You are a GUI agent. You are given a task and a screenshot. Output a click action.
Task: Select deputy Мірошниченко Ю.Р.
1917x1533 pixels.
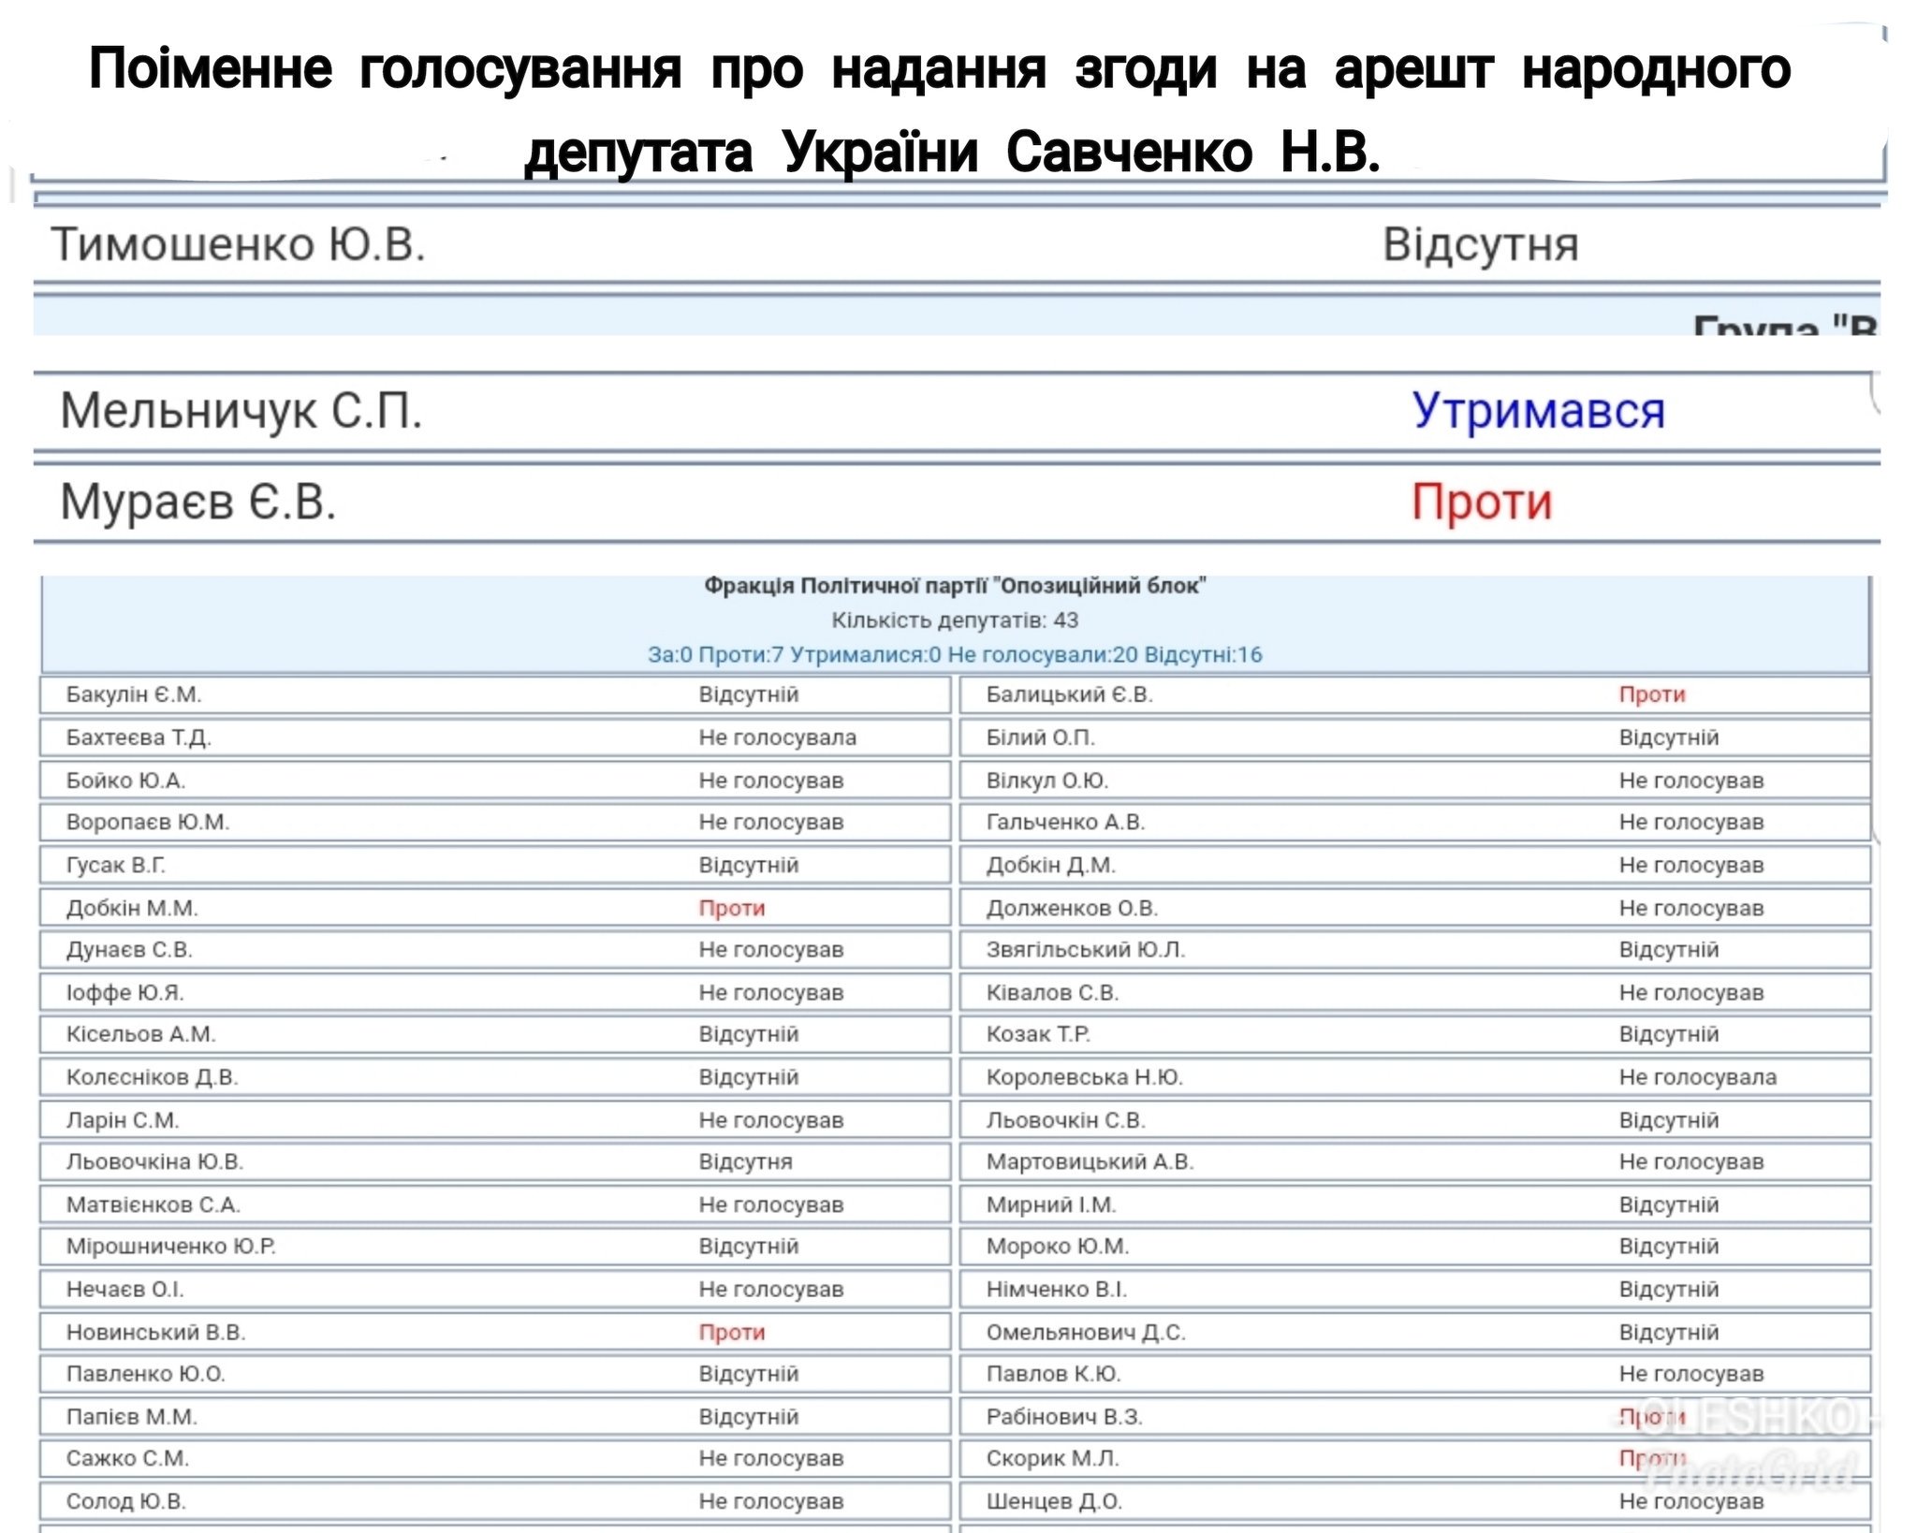tap(170, 1246)
